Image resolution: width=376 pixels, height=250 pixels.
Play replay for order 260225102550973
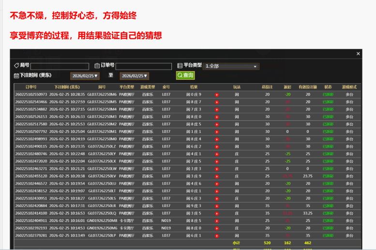[x=217, y=95]
